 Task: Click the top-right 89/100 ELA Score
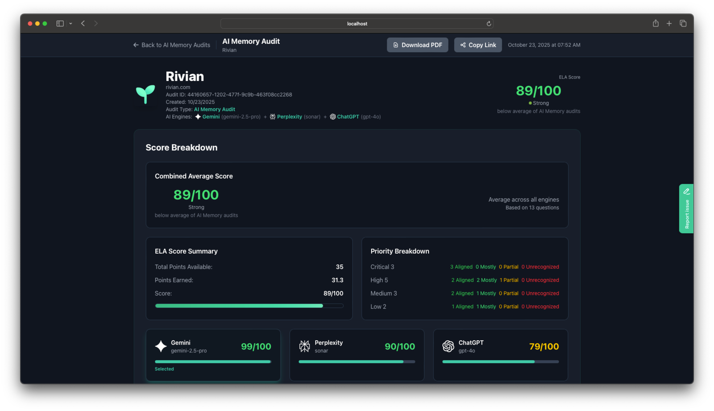click(538, 91)
